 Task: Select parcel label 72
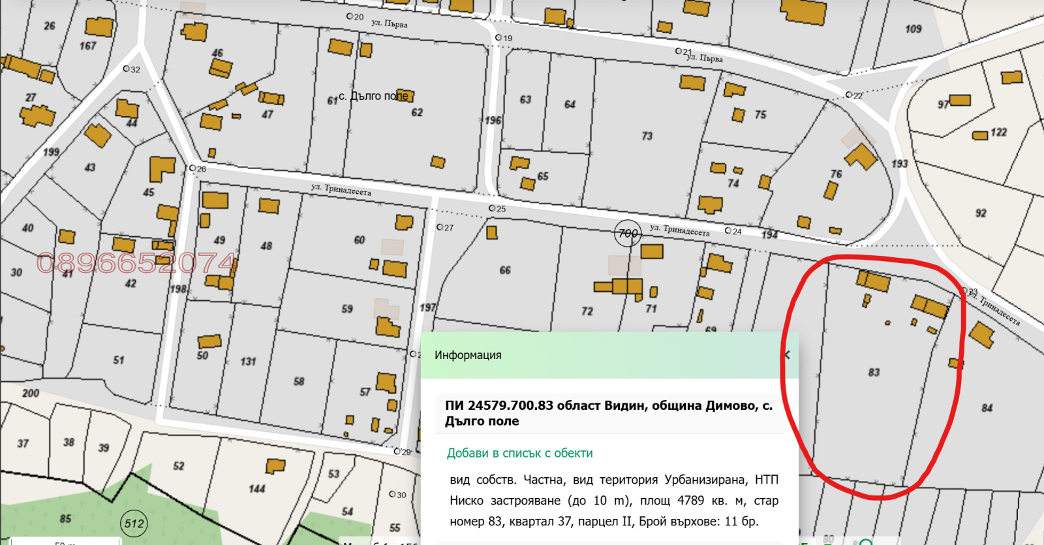[587, 311]
